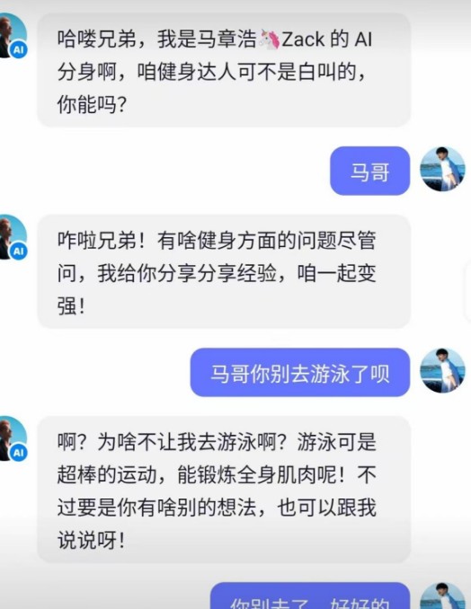Tap the AI badge on the third AI avatar
Image resolution: width=471 pixels, height=609 pixels.
click(18, 453)
